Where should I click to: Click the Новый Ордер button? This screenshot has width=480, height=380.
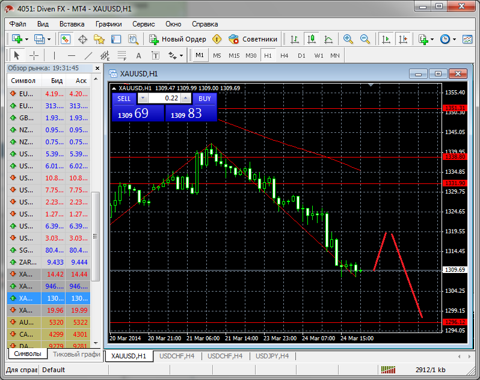[177, 39]
